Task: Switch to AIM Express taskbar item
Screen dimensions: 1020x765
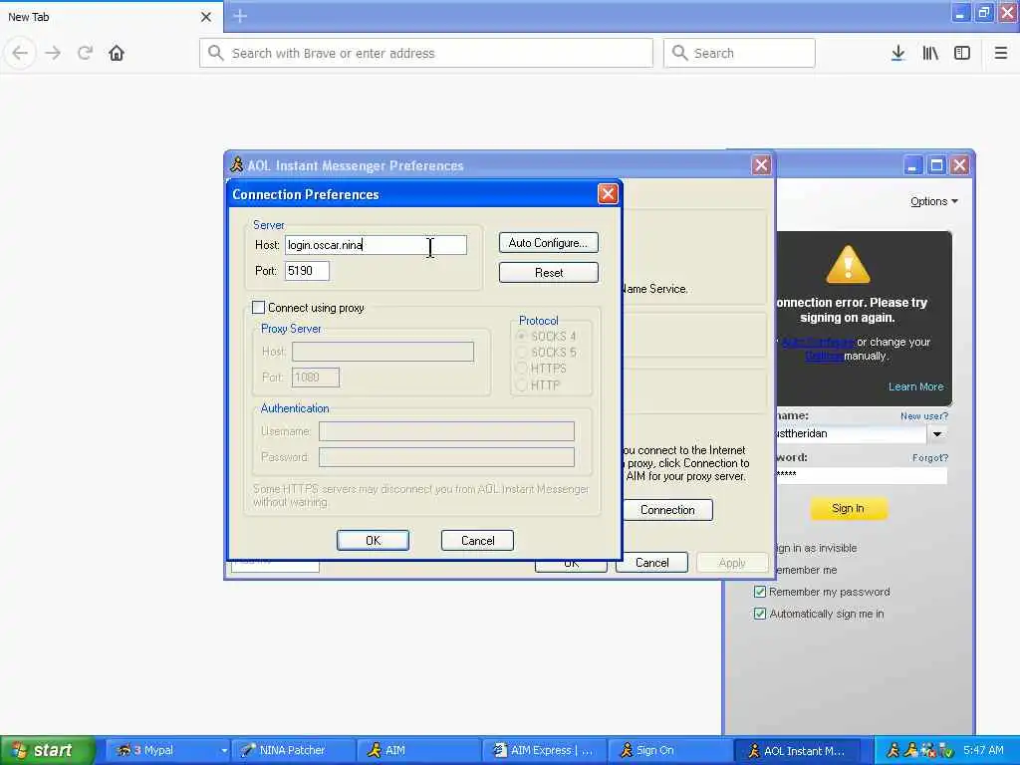Action: pos(545,751)
